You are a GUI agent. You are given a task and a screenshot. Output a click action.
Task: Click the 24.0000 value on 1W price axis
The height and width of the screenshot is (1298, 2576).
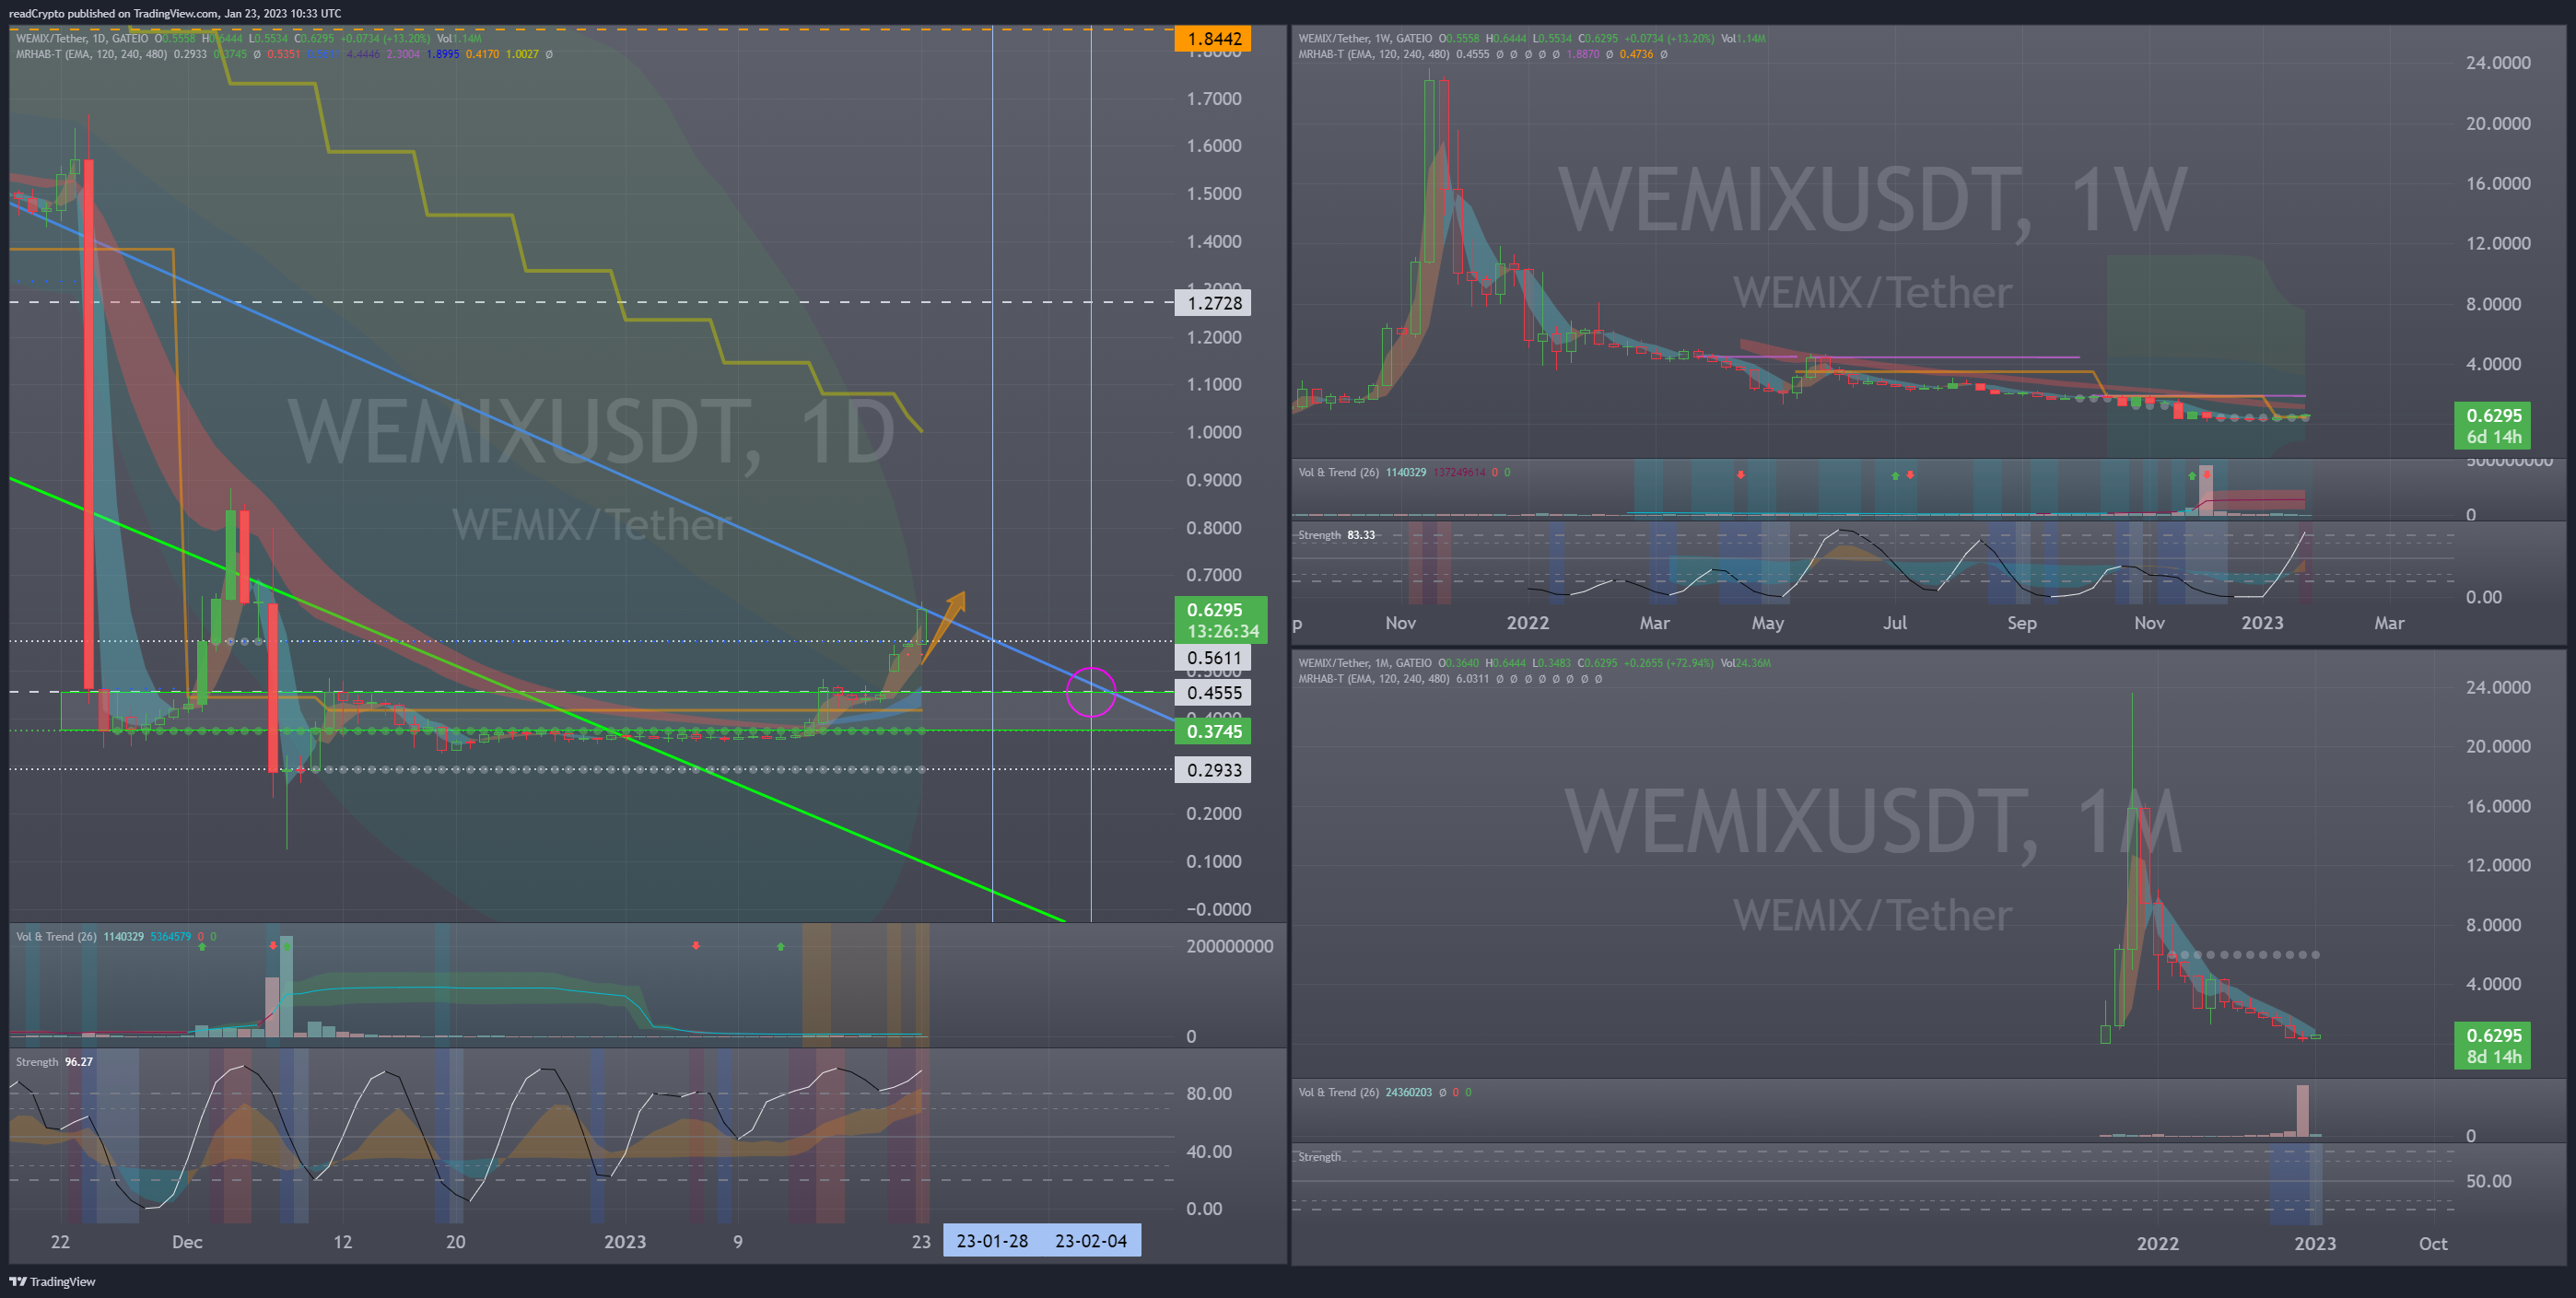(x=2498, y=62)
